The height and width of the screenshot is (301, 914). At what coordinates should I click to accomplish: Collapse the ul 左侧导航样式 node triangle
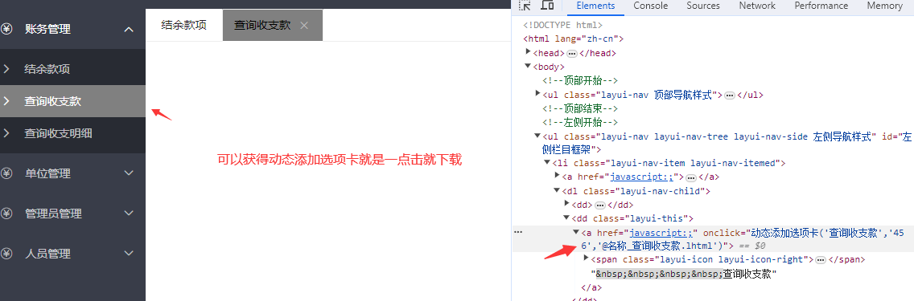[538, 136]
